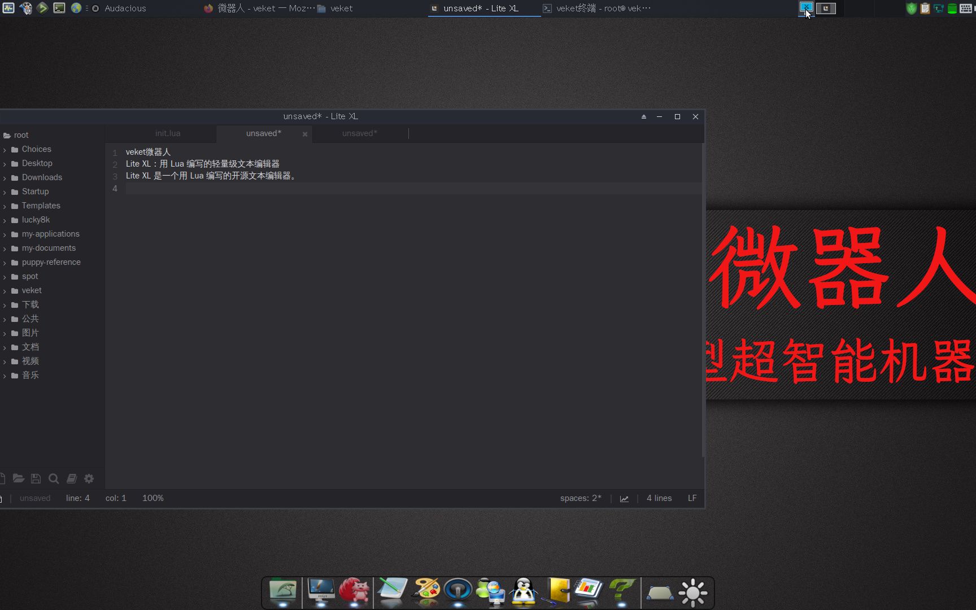This screenshot has height=610, width=976.
Task: Click the line: 4 status entry
Action: (78, 498)
